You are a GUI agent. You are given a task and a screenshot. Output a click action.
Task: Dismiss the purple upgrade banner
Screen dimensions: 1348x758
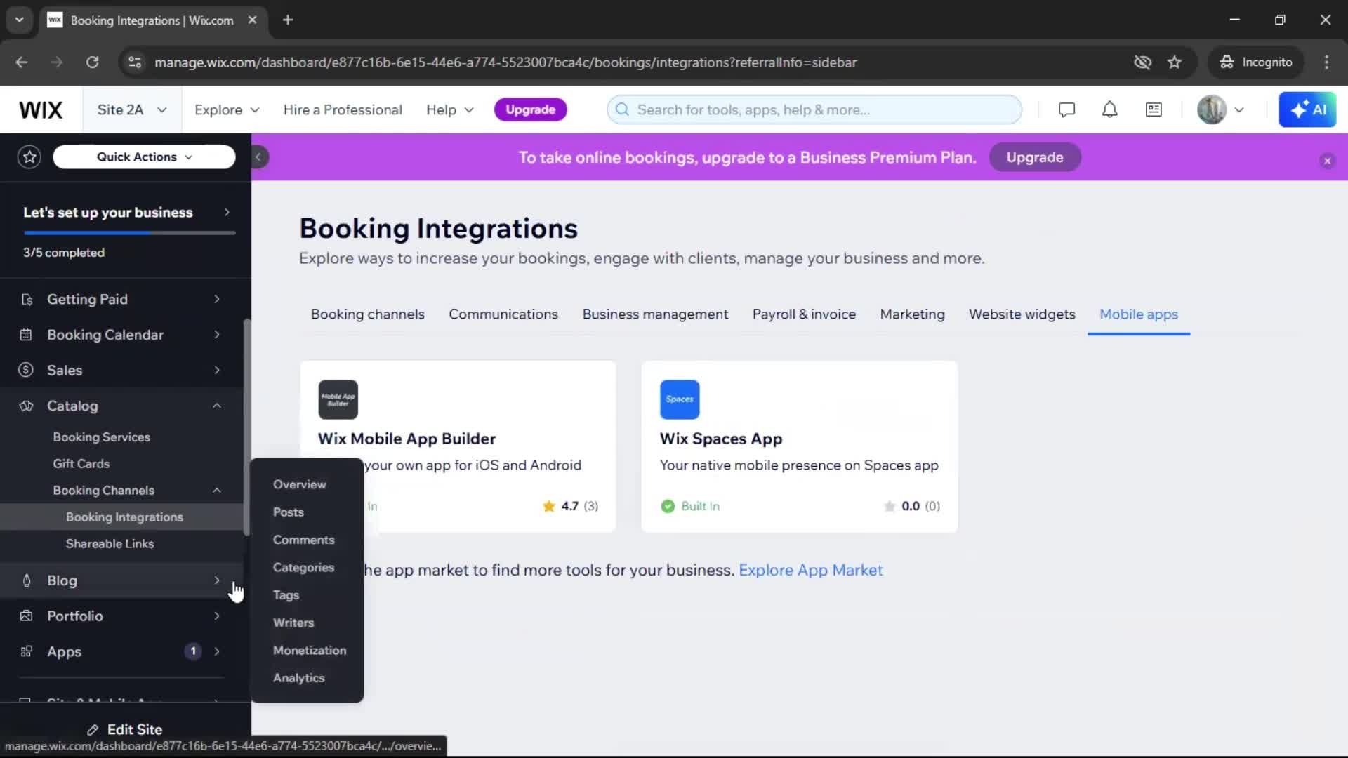[1327, 161]
